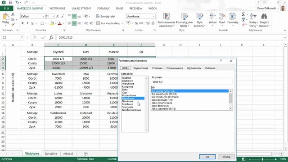This screenshot has width=288, height=162.
Task: Open the Wyrównanie tab in the dialog
Action: [141, 68]
